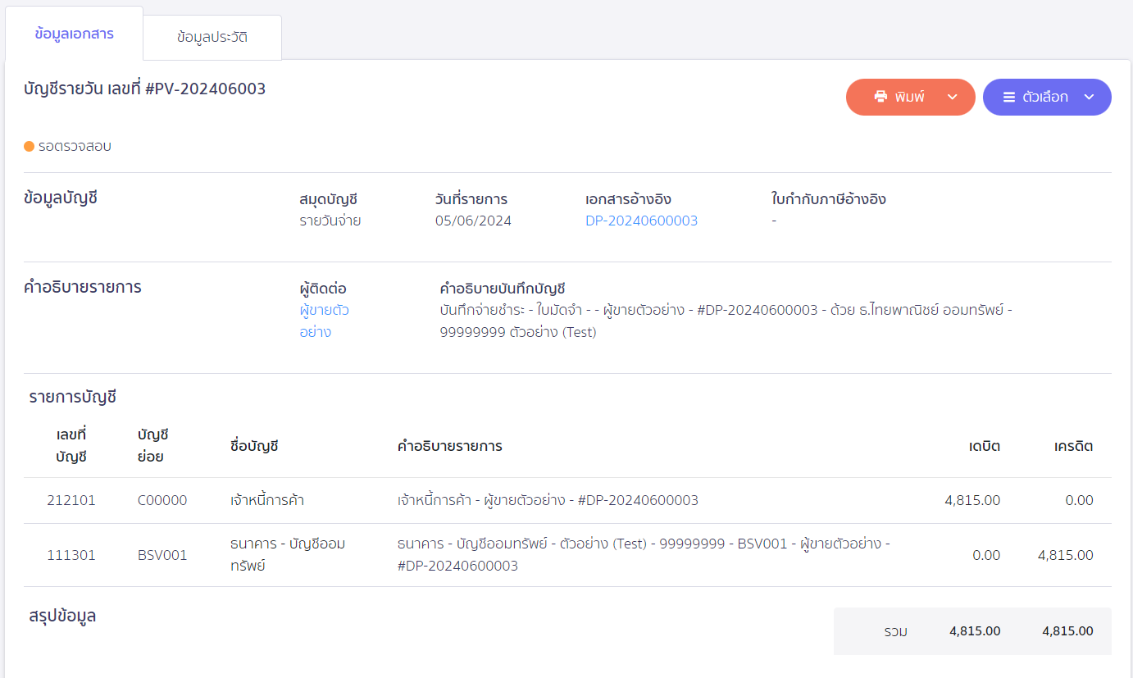Expand the ตัวเลือก dropdown chevron
This screenshot has width=1133, height=678.
pyautogui.click(x=1089, y=97)
